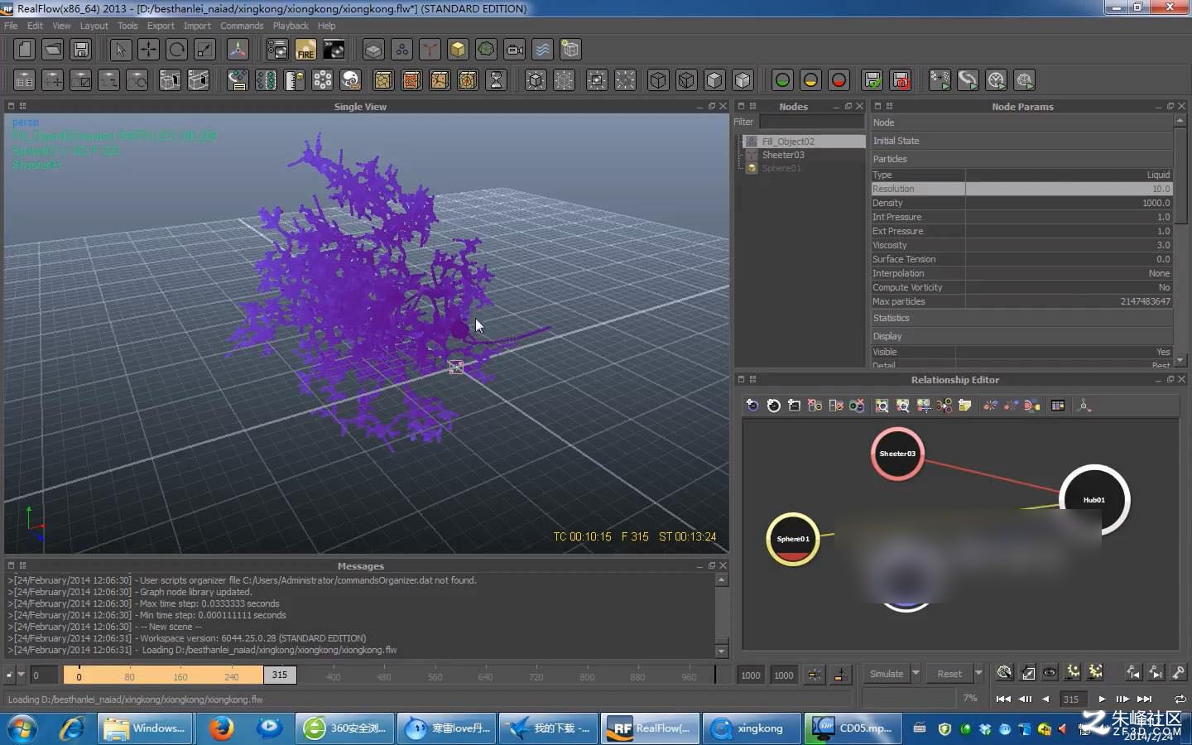Image resolution: width=1192 pixels, height=745 pixels.
Task: Select Fill_Object02 in the Nodes list
Action: coord(788,142)
